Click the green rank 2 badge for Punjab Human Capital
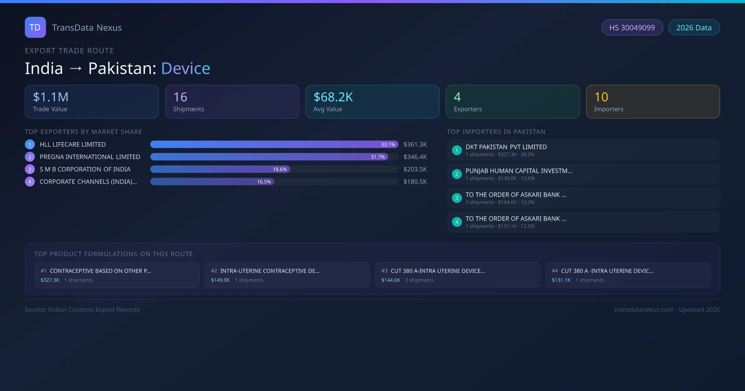Viewport: 745px width, 391px height. 457,174
